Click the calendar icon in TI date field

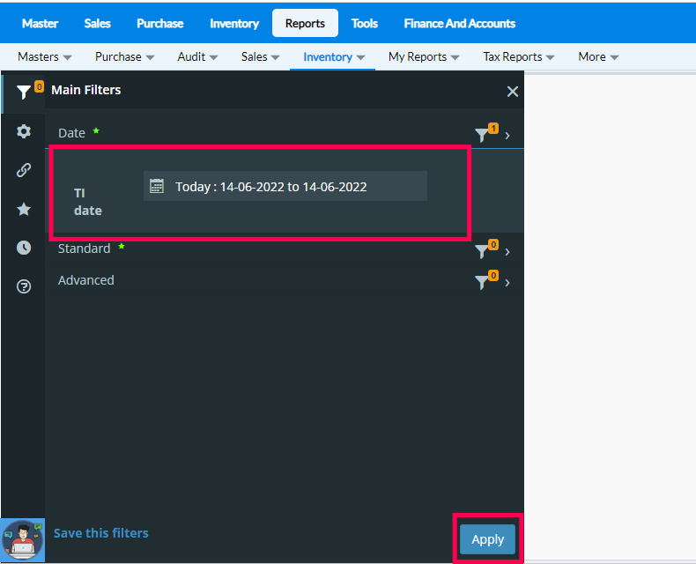coord(157,186)
